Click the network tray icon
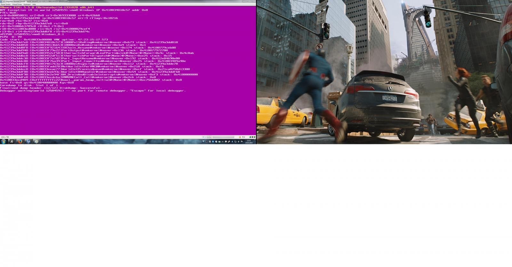 [236, 142]
